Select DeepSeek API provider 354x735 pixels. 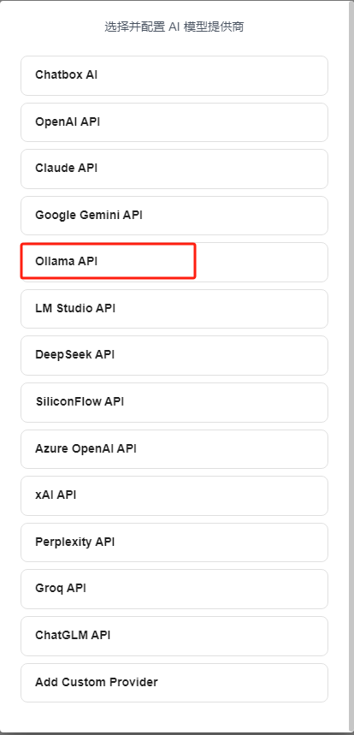174,355
